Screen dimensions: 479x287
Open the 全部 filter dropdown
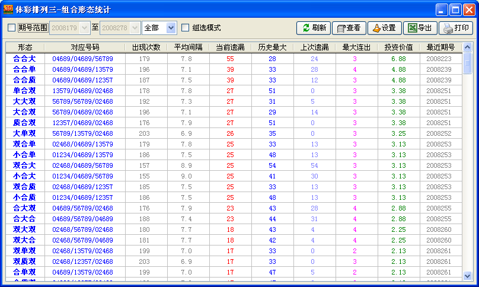pyautogui.click(x=171, y=28)
